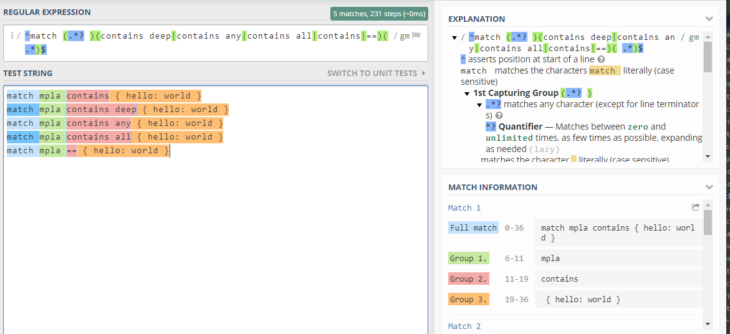The width and height of the screenshot is (730, 334).
Task: Click inside the regular expression input field
Action: click(215, 43)
